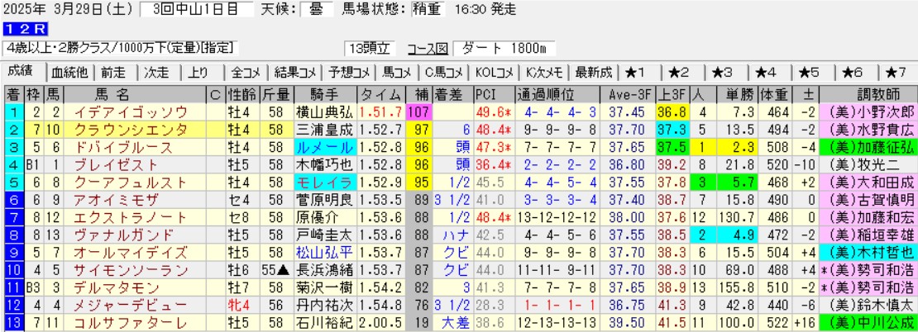
Task: Open the 結果コメ tab
Action: pos(294,72)
